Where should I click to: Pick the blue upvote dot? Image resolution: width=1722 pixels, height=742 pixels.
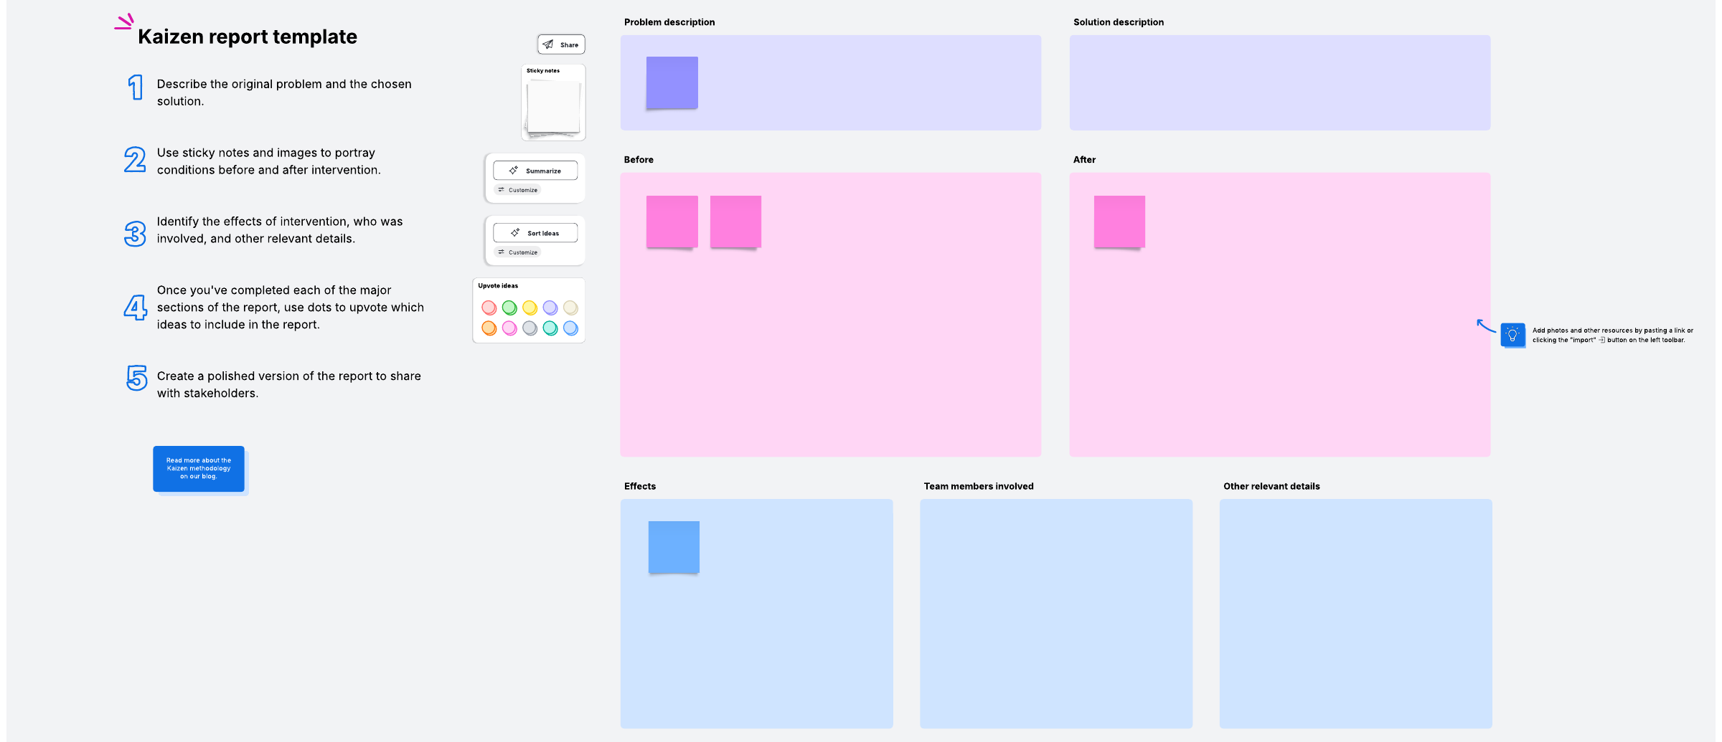point(570,328)
